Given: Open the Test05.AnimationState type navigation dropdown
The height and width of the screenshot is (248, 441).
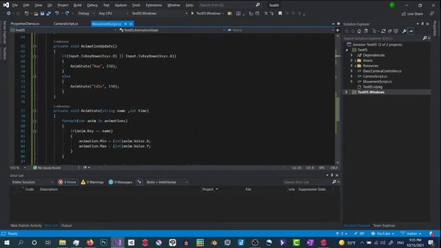Looking at the screenshot, I should 172,30.
